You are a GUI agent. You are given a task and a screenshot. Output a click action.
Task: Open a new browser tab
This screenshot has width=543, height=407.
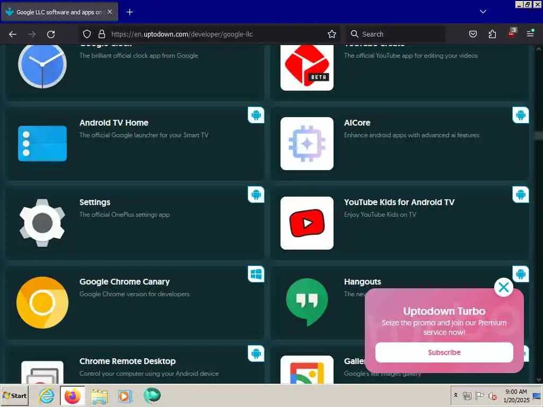[129, 12]
